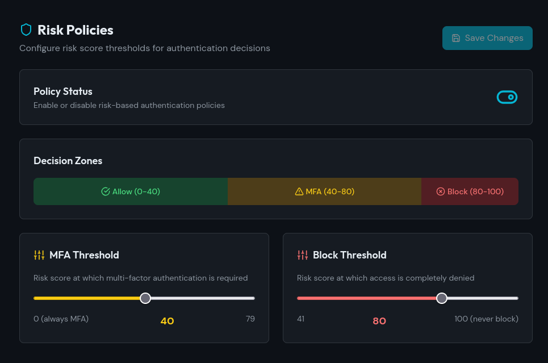Click the MFA Threshold slider handle
Screen dimensions: 548x363
pyautogui.click(x=145, y=298)
